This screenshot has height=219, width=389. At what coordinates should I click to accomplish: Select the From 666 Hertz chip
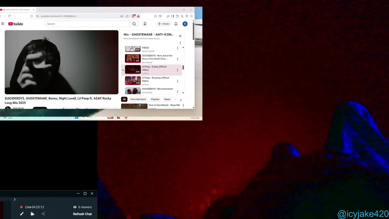point(138,99)
